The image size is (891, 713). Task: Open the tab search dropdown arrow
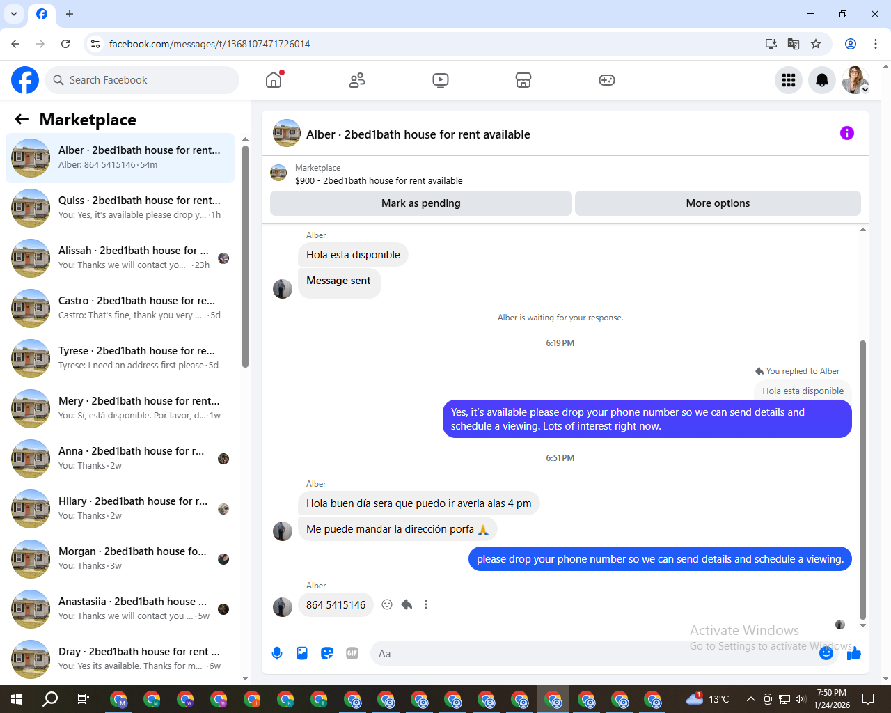[x=14, y=14]
